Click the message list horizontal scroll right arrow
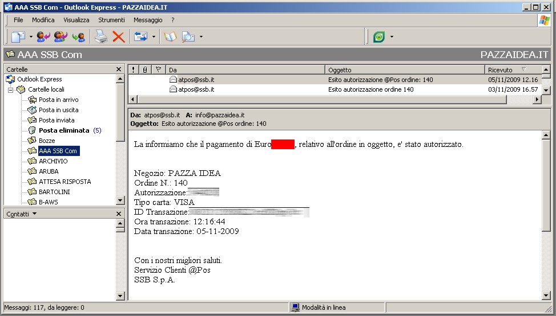 tap(537, 100)
